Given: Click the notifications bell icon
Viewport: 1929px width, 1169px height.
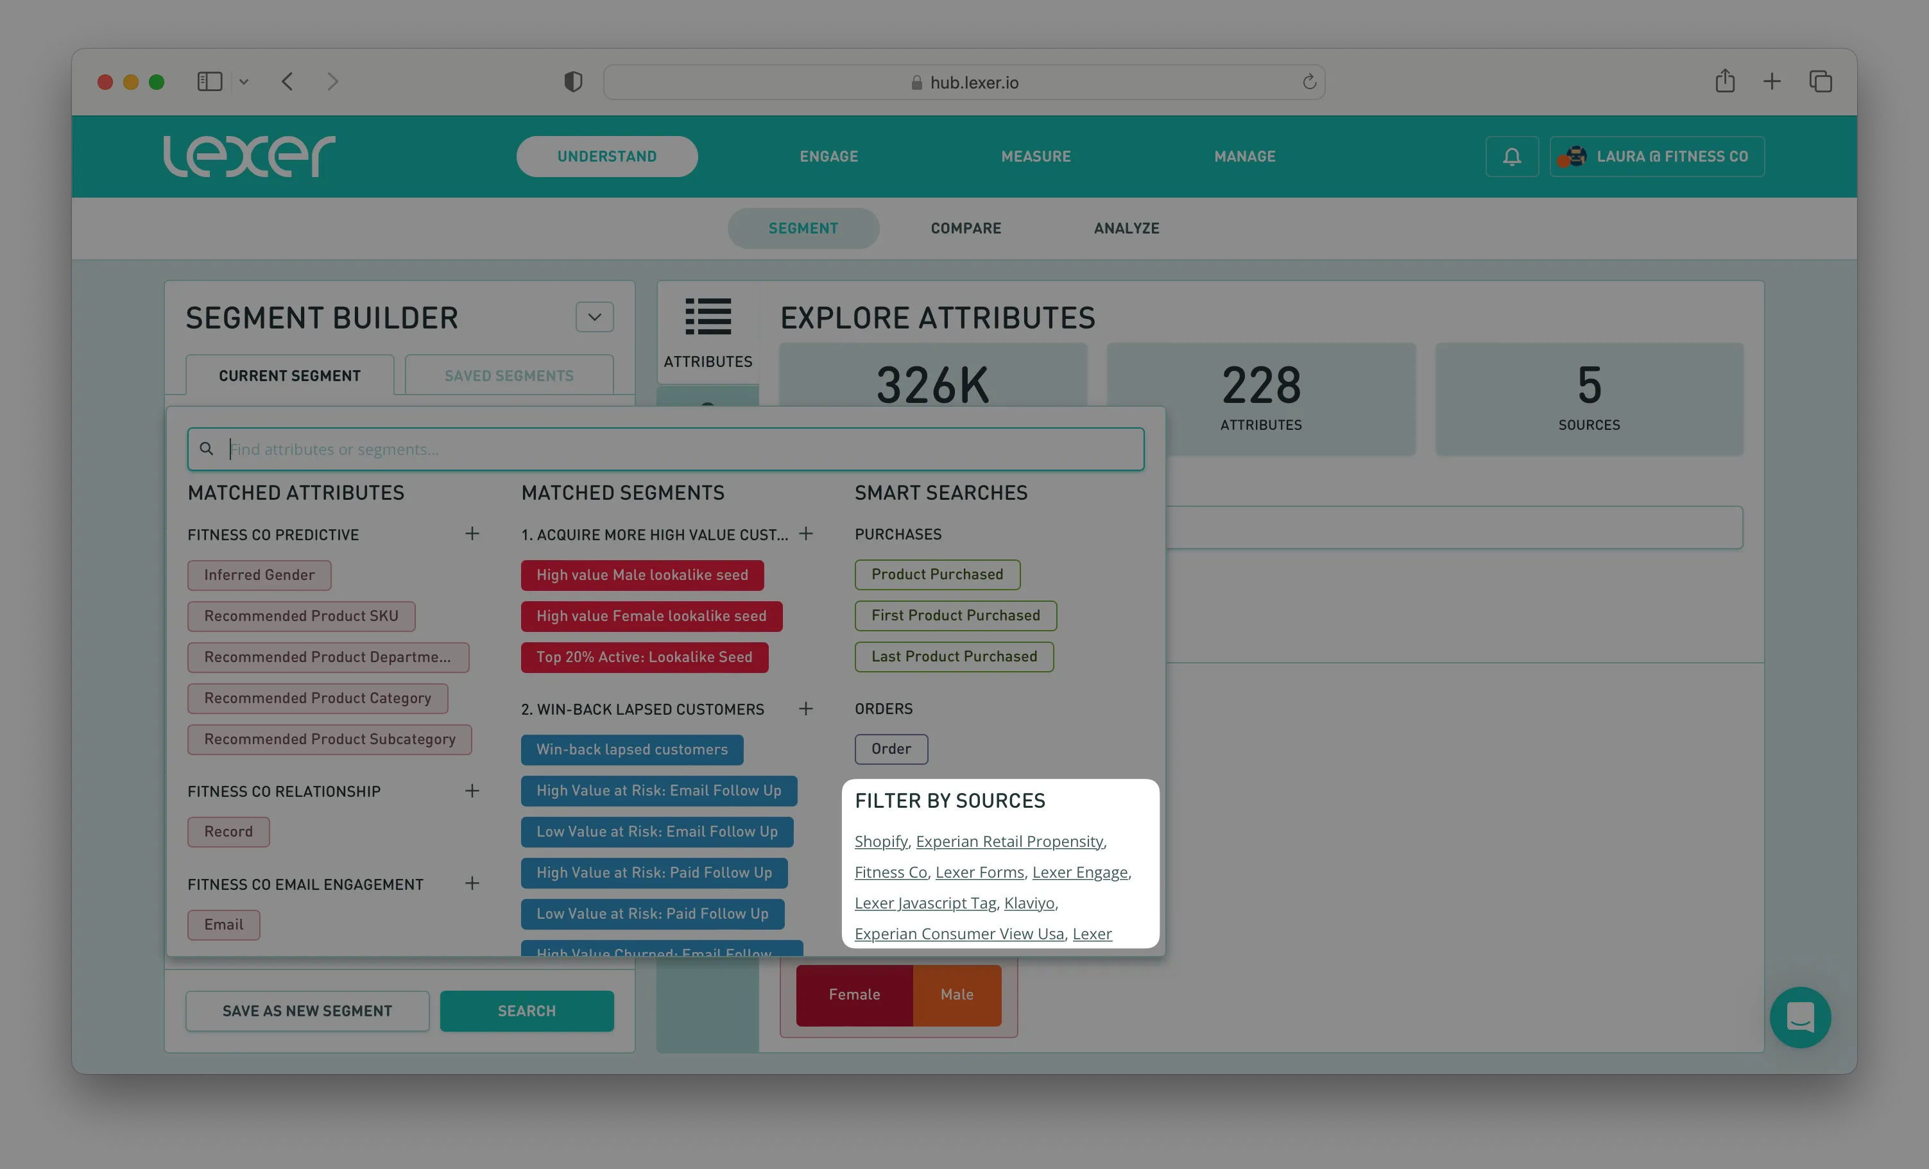Looking at the screenshot, I should (x=1512, y=157).
